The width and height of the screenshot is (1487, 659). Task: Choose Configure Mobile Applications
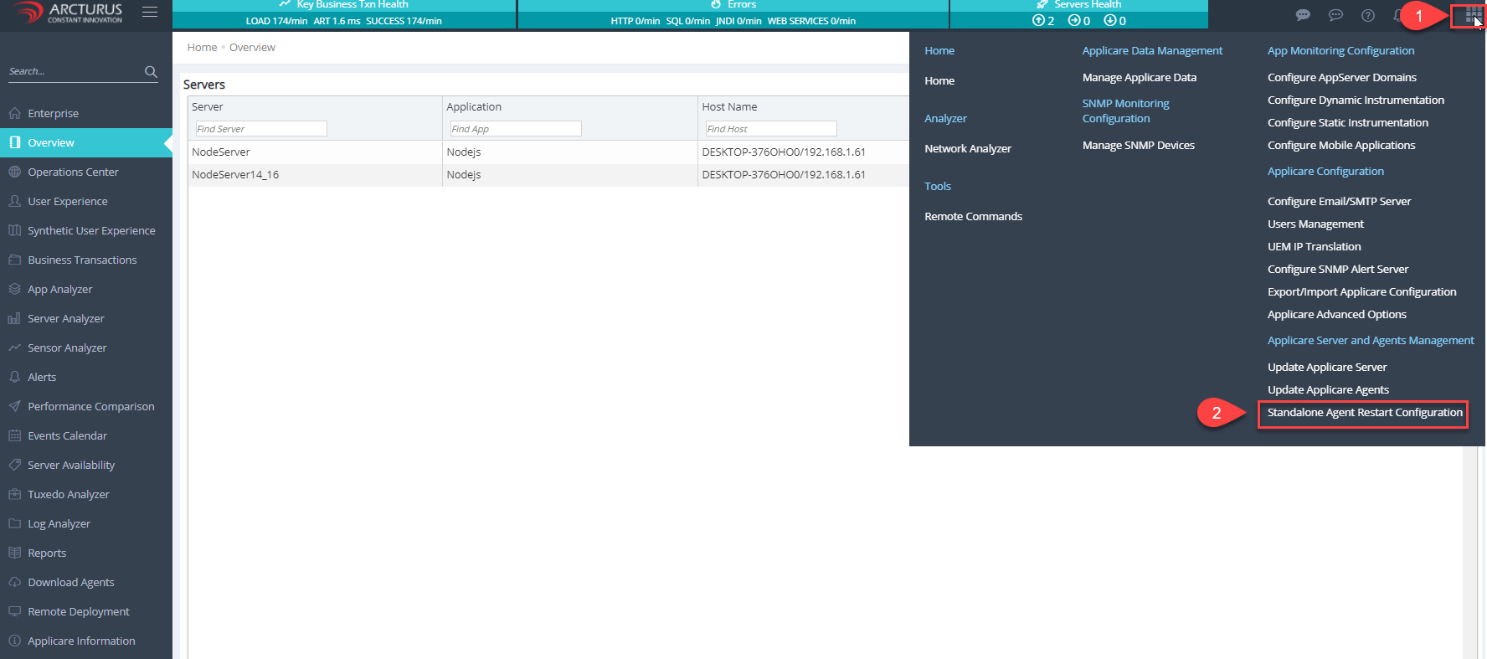click(1341, 145)
